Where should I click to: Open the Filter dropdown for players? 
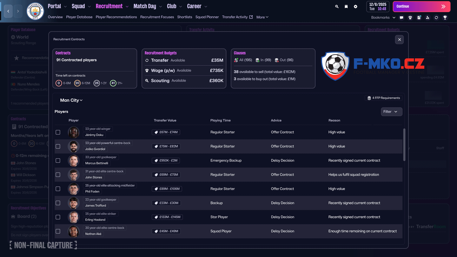click(x=391, y=112)
